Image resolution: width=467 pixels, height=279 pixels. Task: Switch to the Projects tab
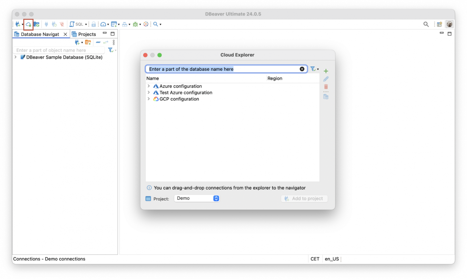(x=87, y=34)
